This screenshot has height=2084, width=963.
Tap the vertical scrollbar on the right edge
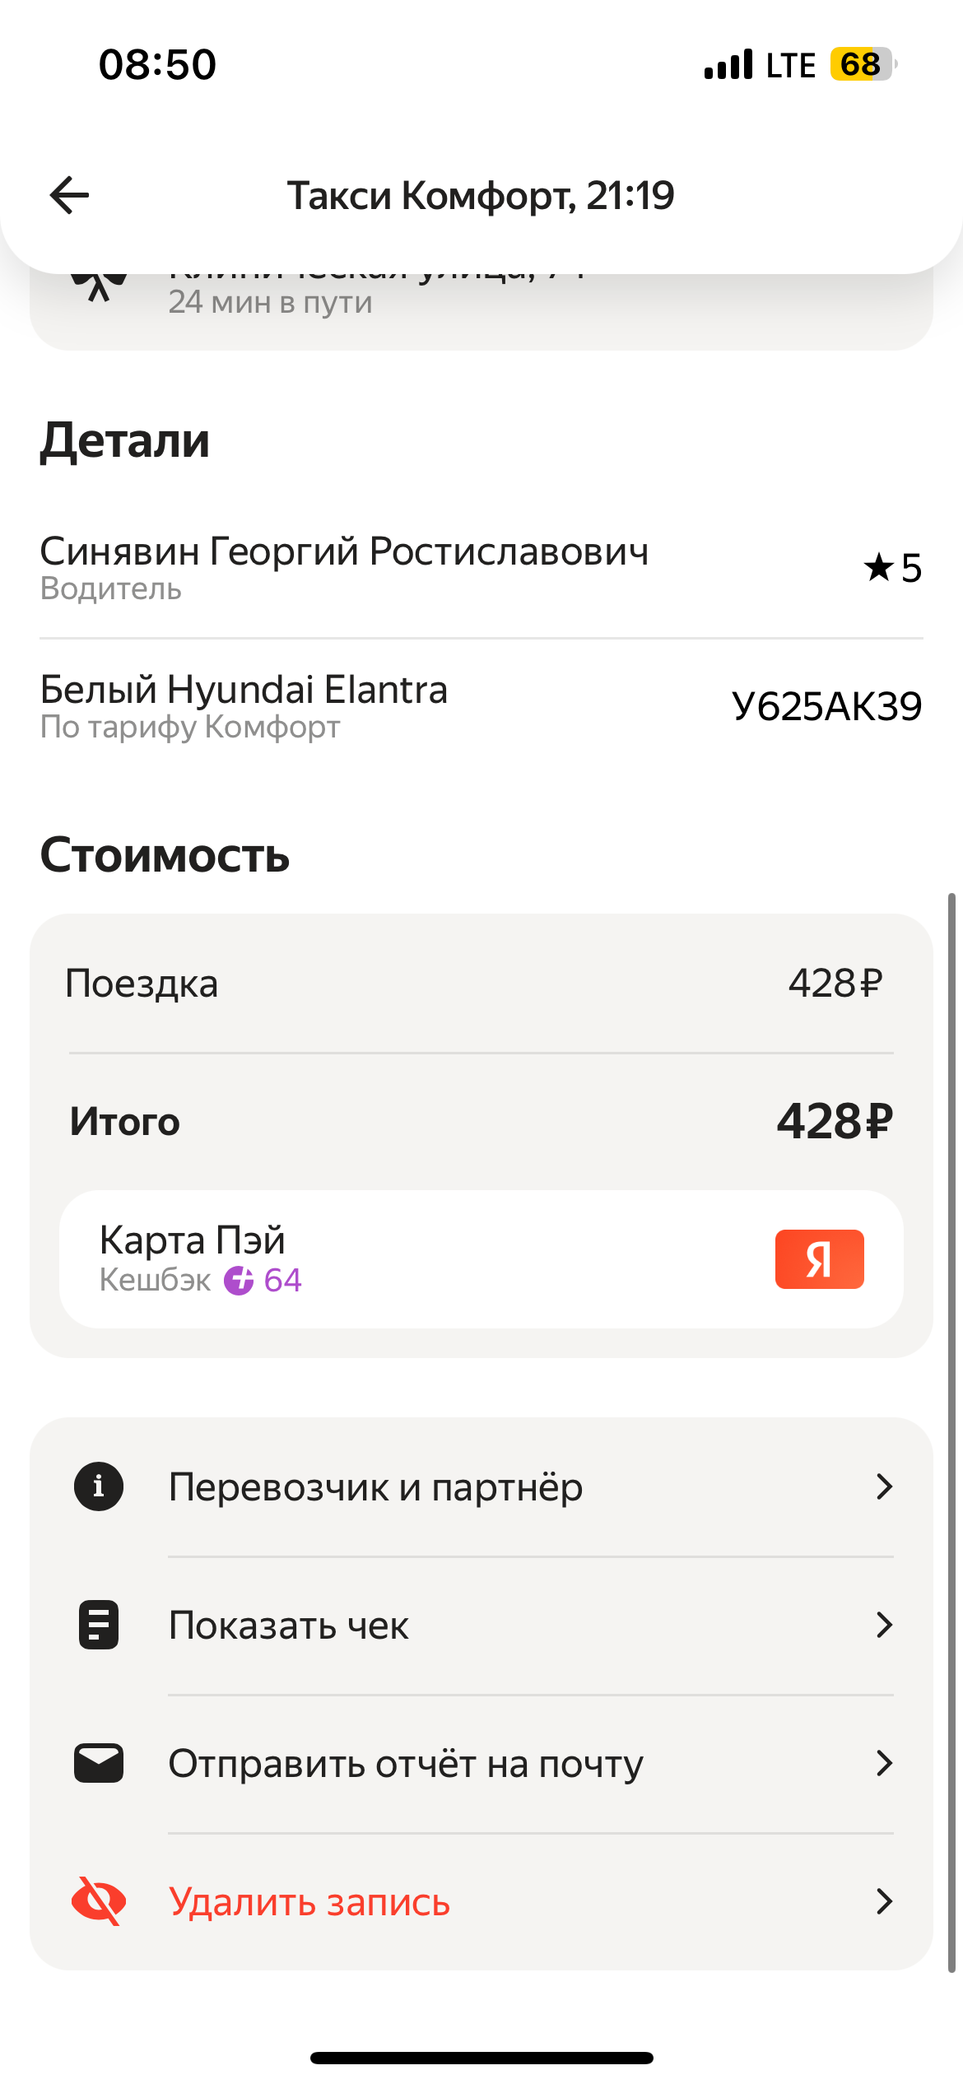952,1432
